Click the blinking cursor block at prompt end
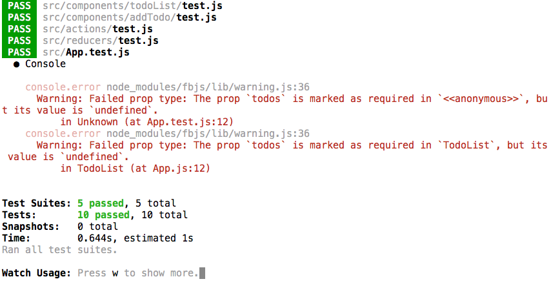 pyautogui.click(x=202, y=273)
